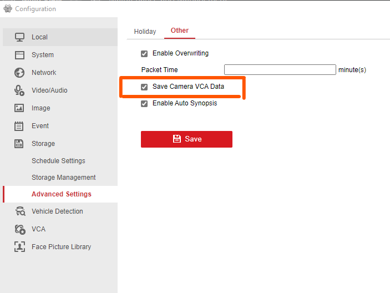Uncheck the Enable Overwriting checkbox
The width and height of the screenshot is (390, 293).
[x=144, y=54]
